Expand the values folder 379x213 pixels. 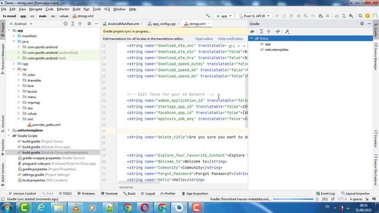[x=18, y=114]
